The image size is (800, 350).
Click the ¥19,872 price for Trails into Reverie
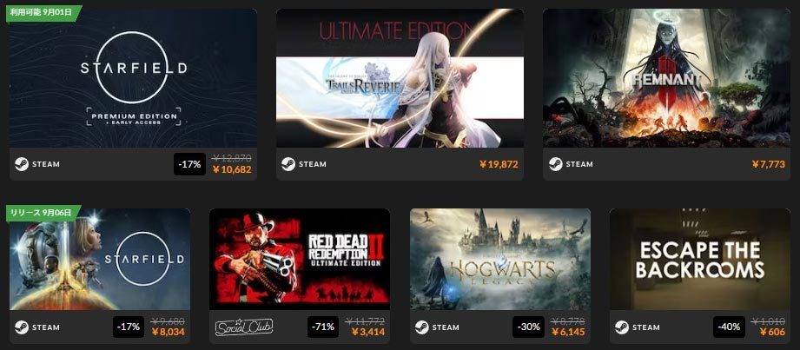point(499,164)
